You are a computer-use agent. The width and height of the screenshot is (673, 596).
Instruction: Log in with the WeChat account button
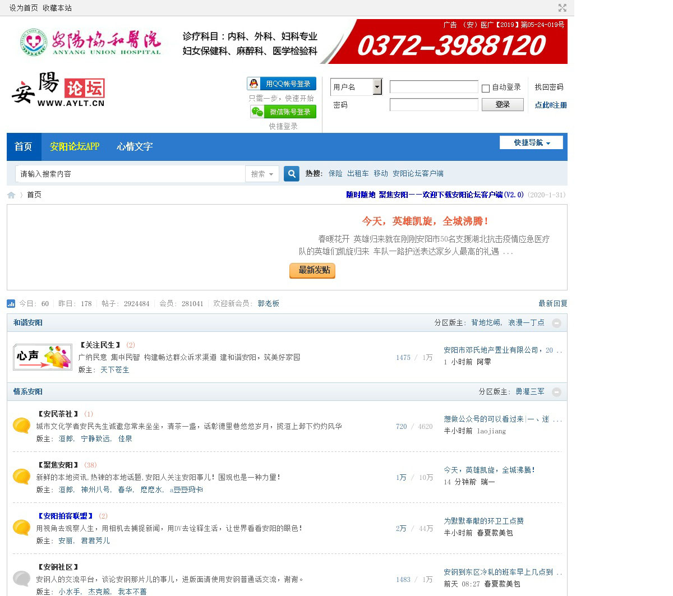pos(283,112)
